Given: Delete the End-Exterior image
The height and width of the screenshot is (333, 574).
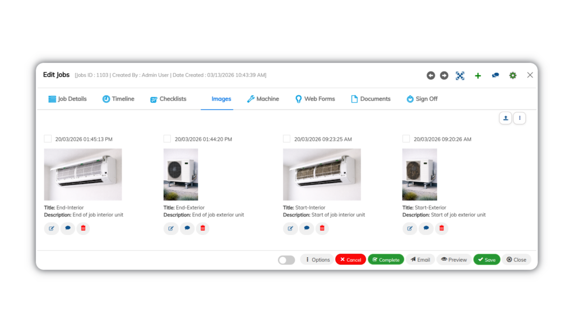Looking at the screenshot, I should point(202,228).
